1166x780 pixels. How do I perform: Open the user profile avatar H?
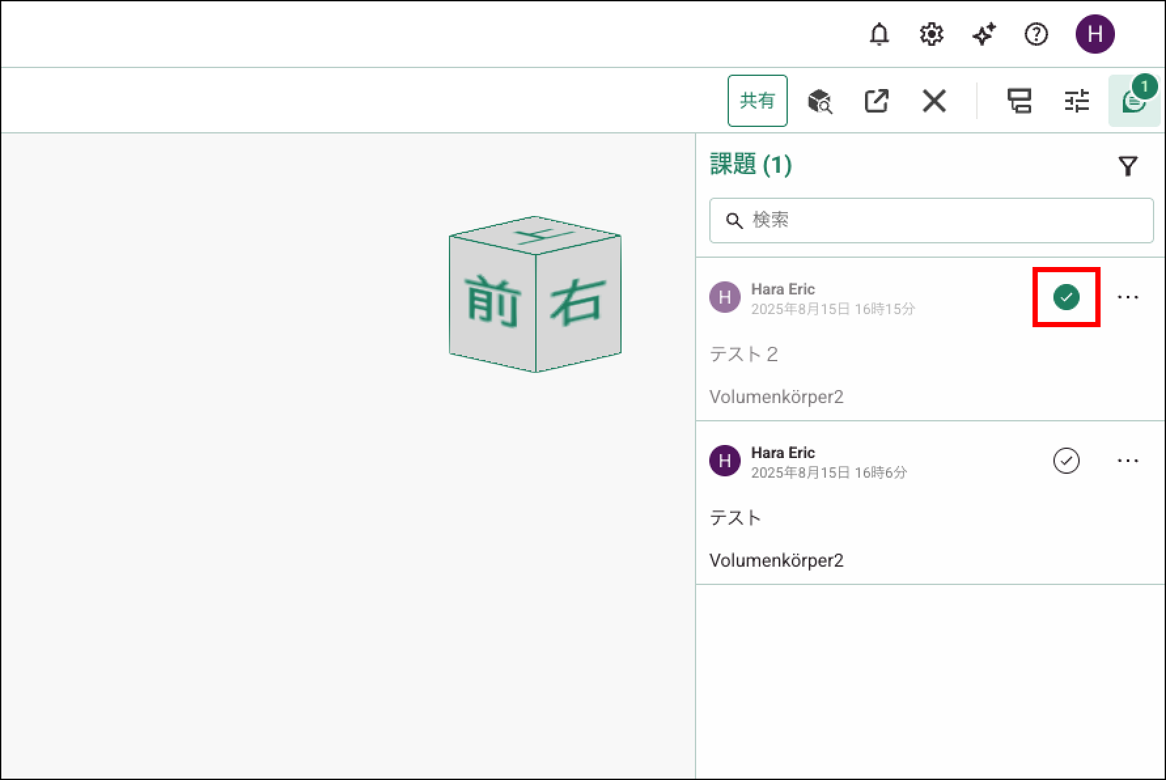click(1095, 34)
